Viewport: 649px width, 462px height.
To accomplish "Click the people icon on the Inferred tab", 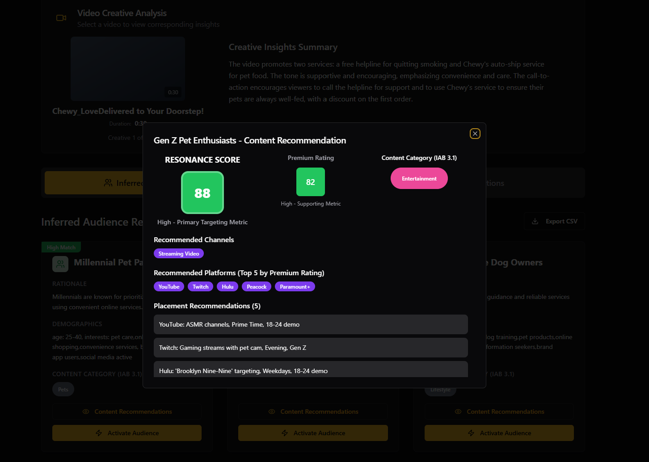I will (108, 183).
